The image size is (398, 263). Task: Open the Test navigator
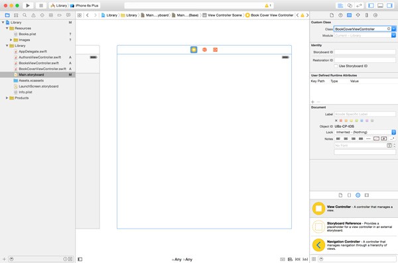(42, 15)
